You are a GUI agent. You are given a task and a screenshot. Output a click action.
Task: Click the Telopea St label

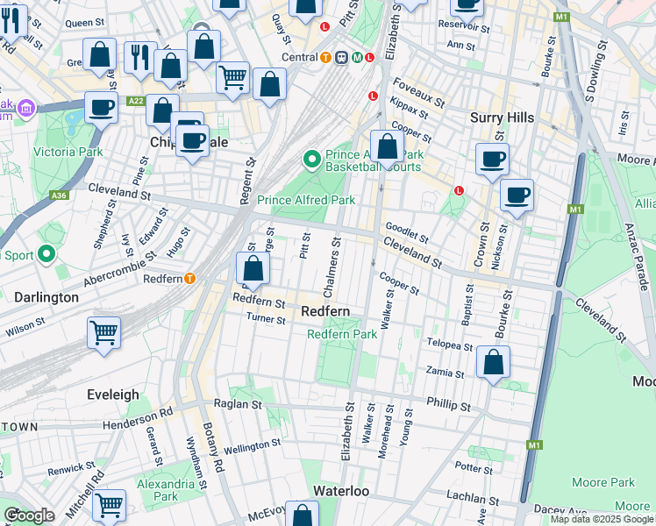point(450,345)
